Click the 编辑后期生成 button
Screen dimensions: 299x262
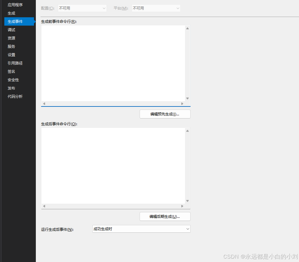(165, 216)
